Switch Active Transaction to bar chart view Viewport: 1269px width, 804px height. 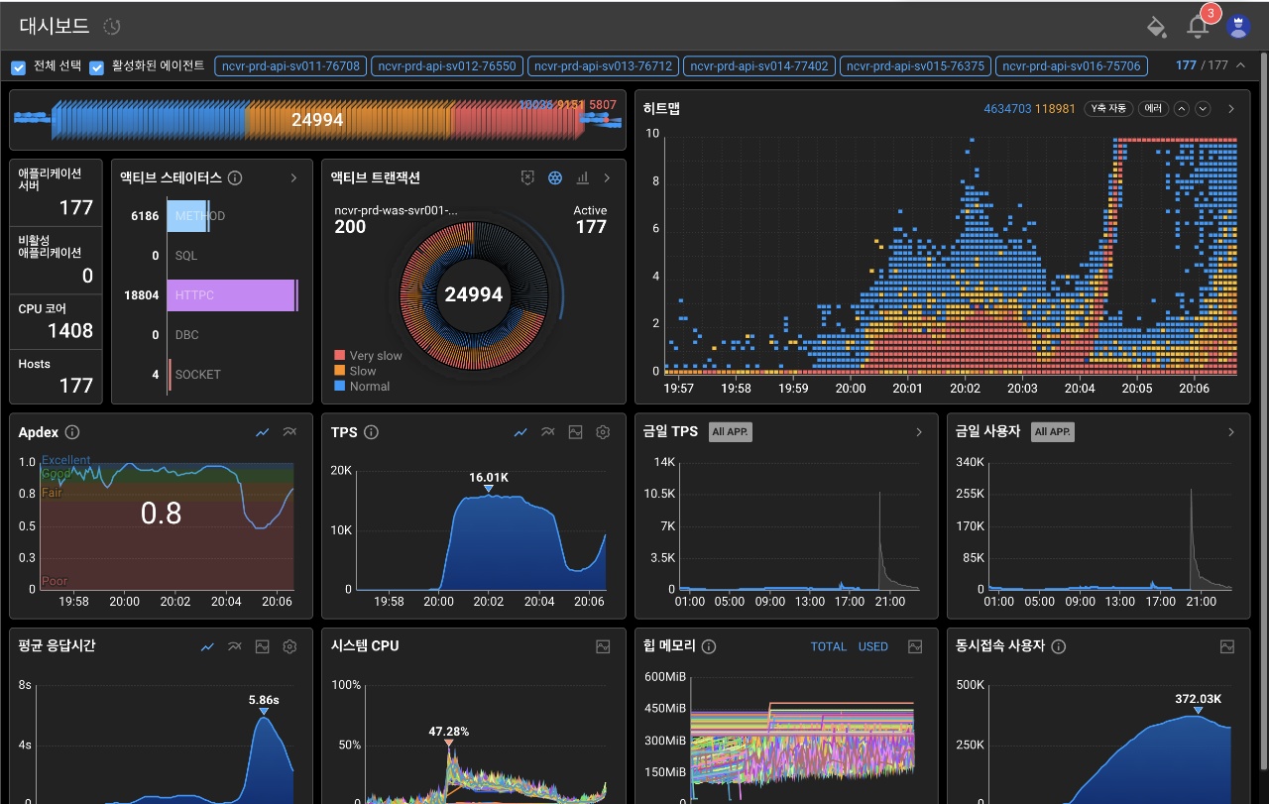582,177
